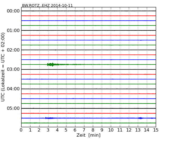177x141 pixels.
Task: Click the green seismic event burst near 02:45
Action: [53, 65]
